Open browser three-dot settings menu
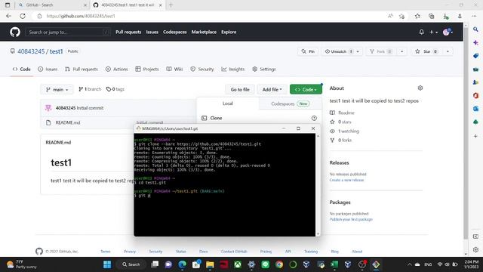This screenshot has width=483, height=272. (474, 16)
